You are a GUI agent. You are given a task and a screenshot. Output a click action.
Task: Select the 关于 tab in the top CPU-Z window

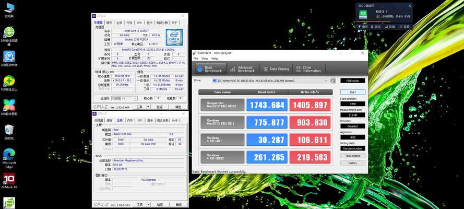(175, 23)
